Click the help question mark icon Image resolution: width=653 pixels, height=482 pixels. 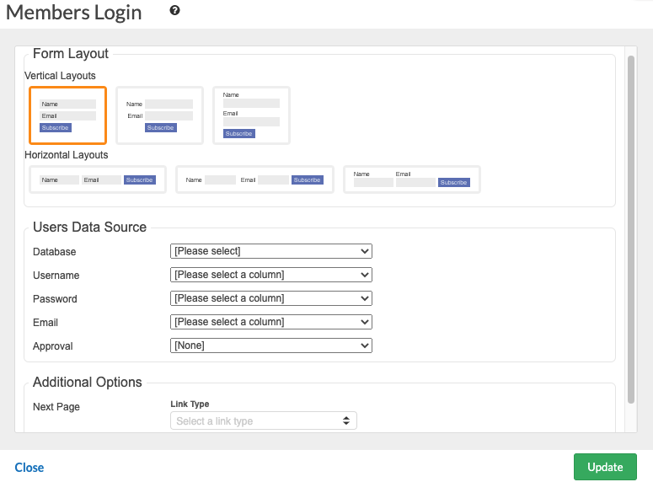tap(174, 11)
